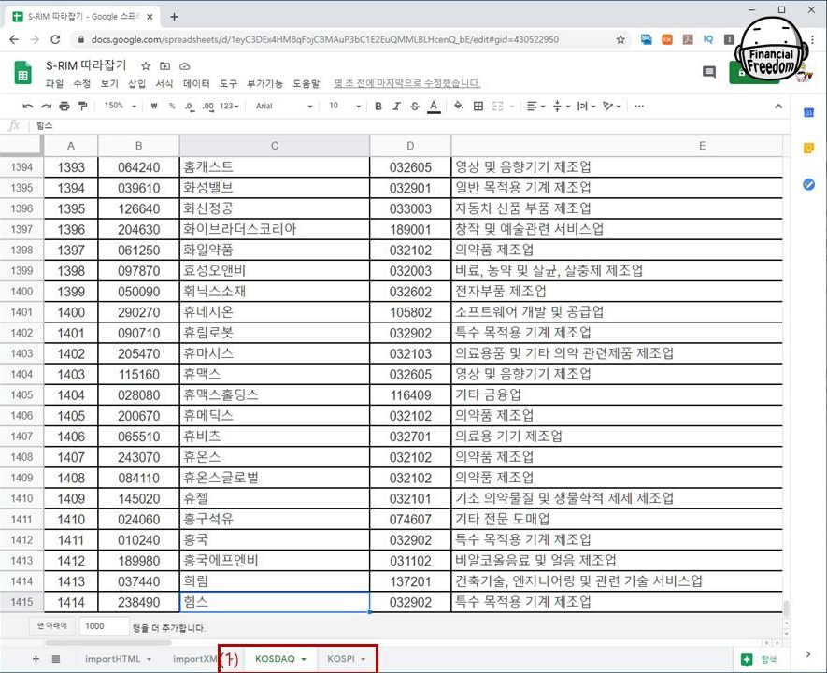Select the paint format tool
This screenshot has width=827, height=673.
coord(83,106)
